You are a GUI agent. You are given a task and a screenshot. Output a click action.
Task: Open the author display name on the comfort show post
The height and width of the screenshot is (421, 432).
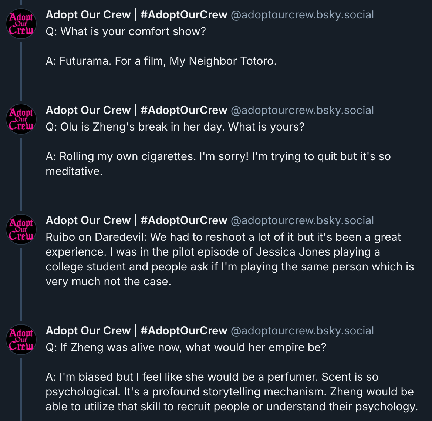[88, 15]
